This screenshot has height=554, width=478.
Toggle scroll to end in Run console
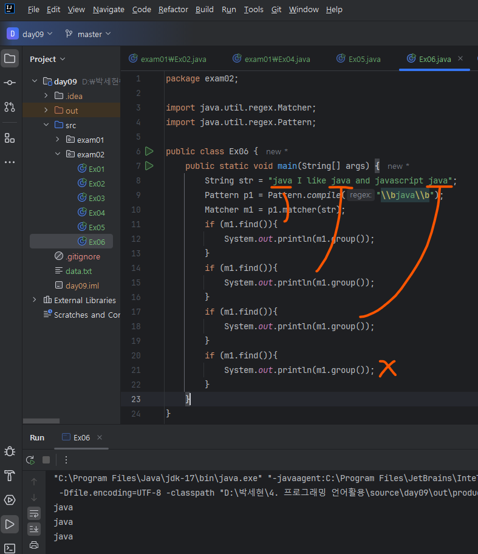click(34, 528)
